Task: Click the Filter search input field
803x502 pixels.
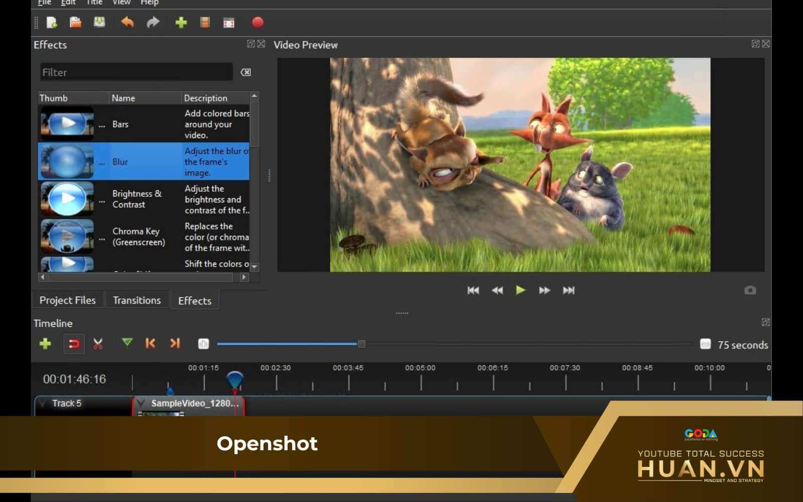Action: point(136,72)
